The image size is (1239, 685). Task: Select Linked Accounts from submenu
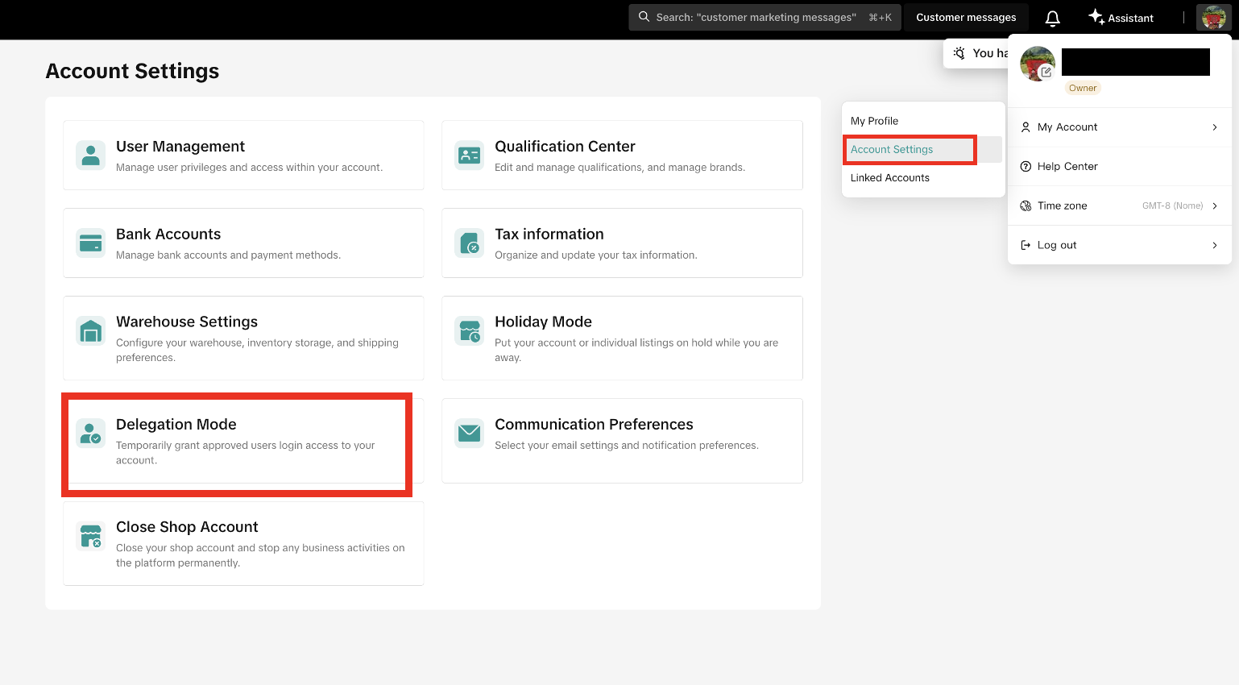pos(889,177)
